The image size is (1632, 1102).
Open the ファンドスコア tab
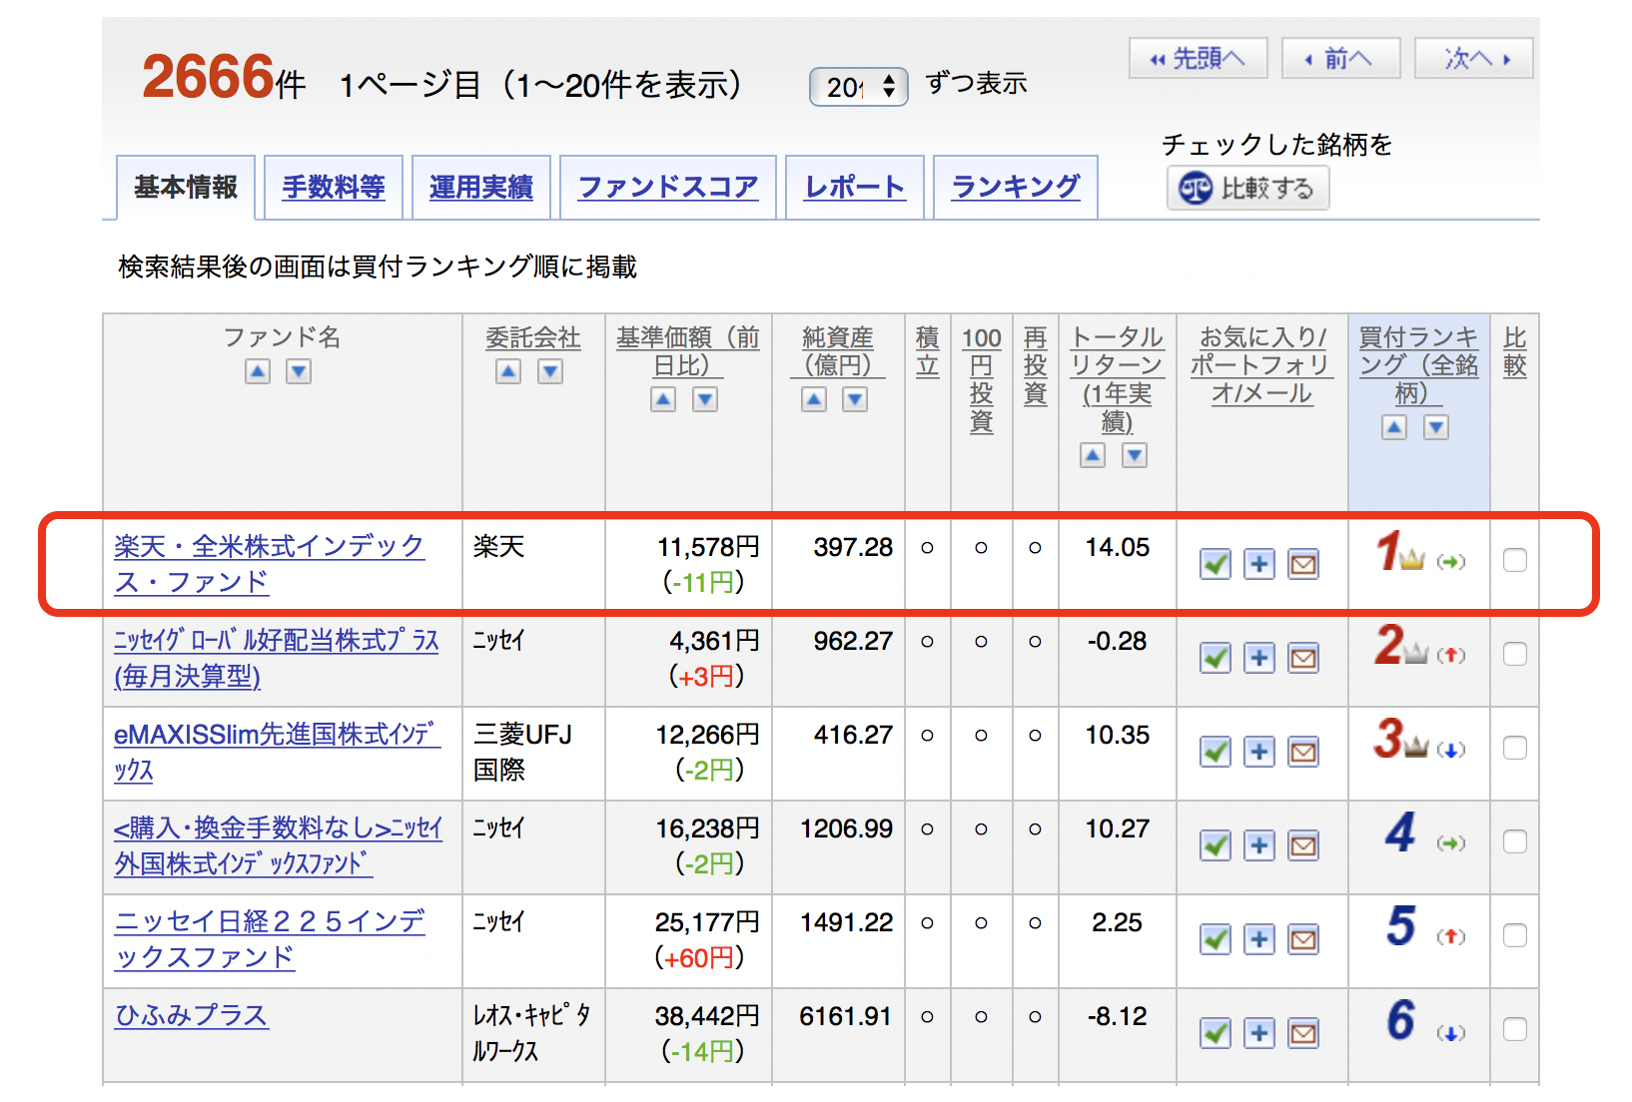tap(668, 187)
